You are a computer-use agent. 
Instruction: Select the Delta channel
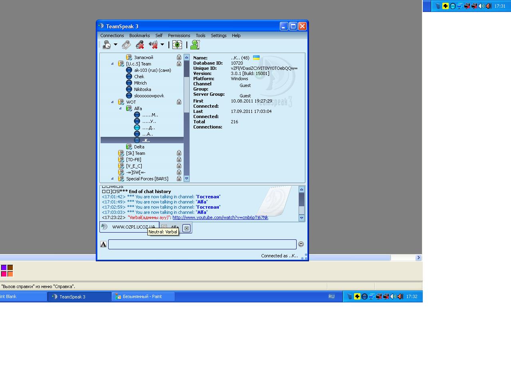coord(139,147)
